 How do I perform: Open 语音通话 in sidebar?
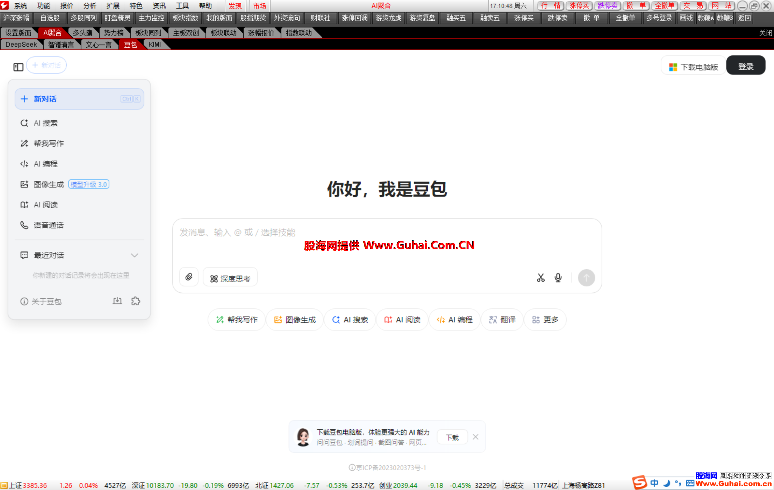click(x=80, y=225)
